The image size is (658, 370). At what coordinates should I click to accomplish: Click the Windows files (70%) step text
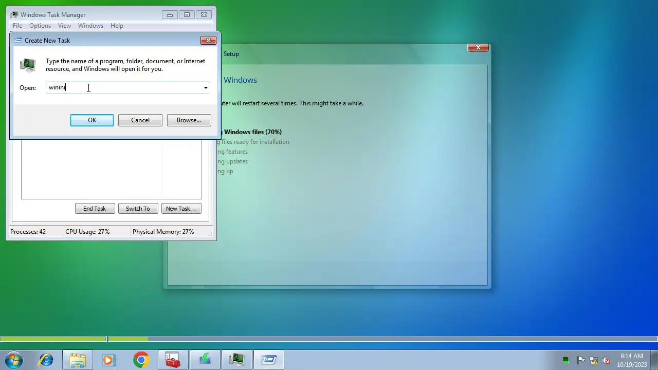pos(253,132)
